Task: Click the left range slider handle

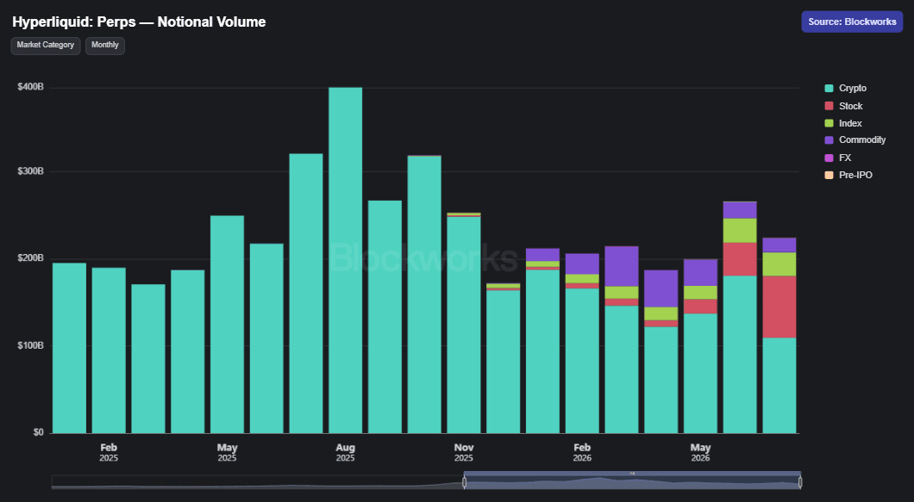Action: 464,482
